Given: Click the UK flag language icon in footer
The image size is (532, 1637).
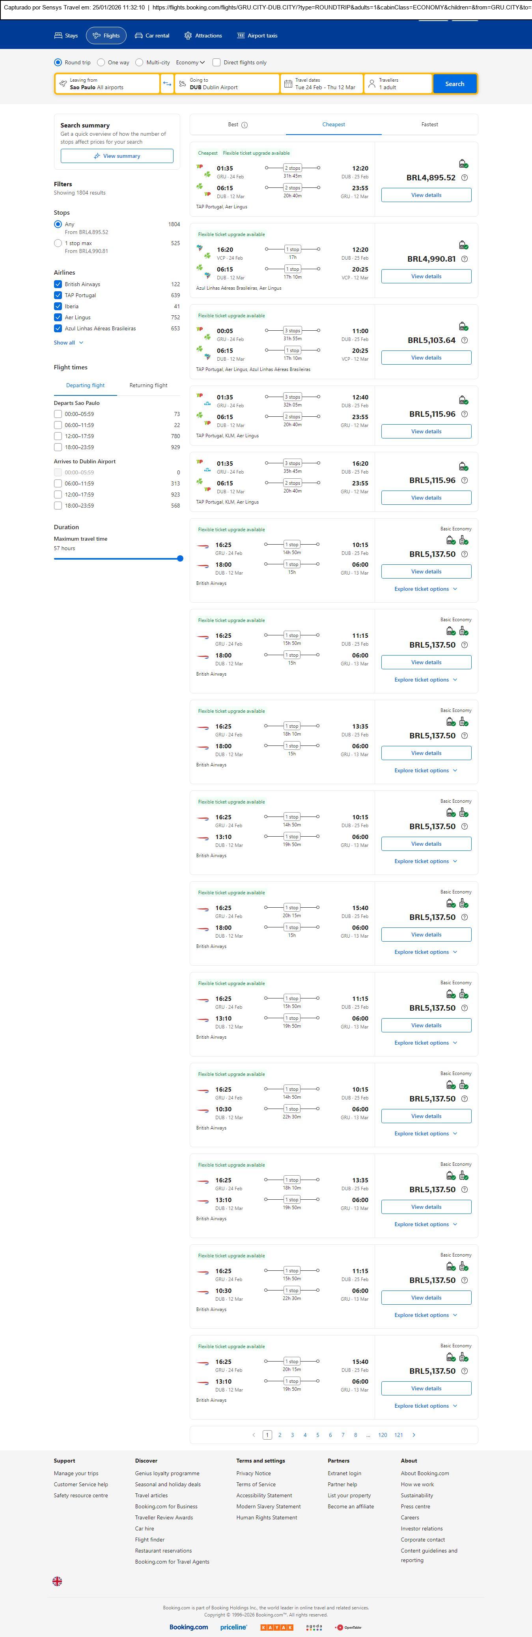Looking at the screenshot, I should pos(57,1581).
